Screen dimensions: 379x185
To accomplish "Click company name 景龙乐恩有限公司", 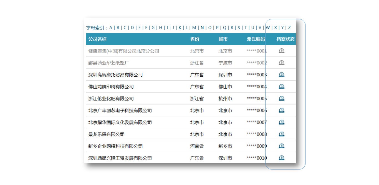I will (x=106, y=134).
